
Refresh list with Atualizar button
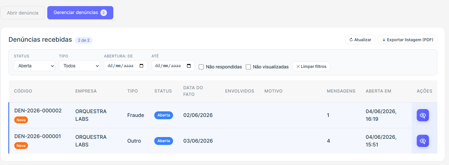coord(360,40)
